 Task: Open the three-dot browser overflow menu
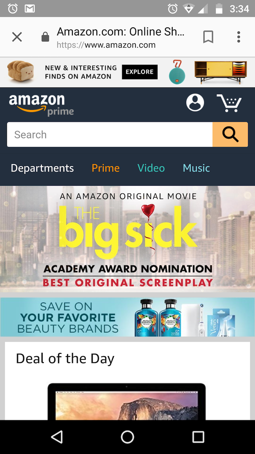click(238, 37)
